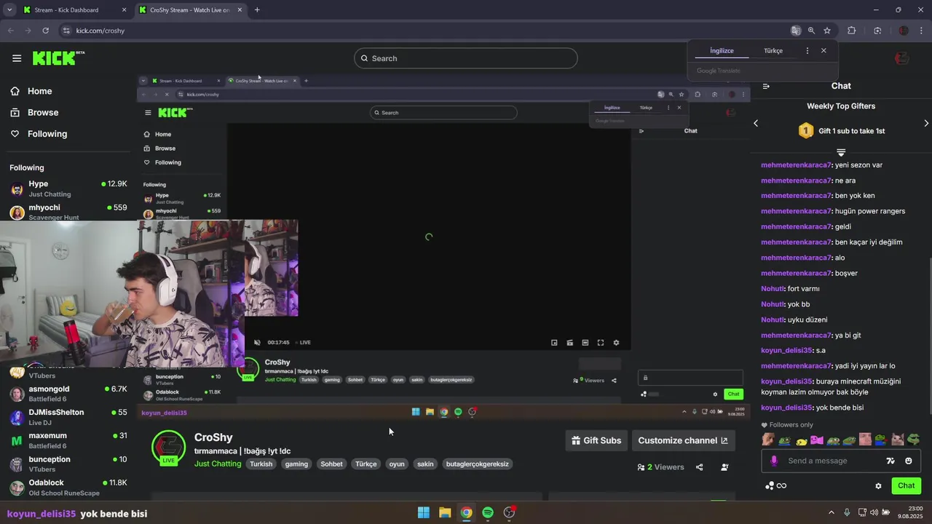
Task: Open the asmongold channel in Following list
Action: pos(68,394)
